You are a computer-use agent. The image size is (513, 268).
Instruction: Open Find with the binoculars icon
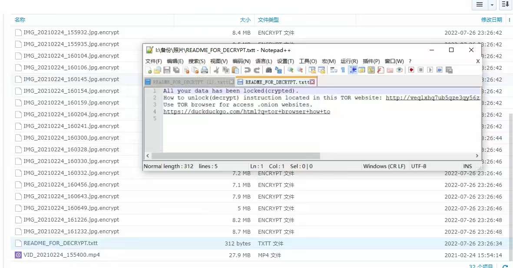[268, 70]
